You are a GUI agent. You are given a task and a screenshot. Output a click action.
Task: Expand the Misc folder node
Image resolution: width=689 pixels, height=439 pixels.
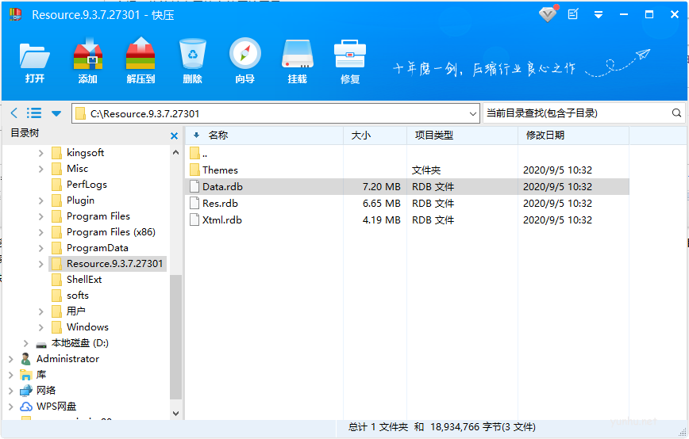[40, 169]
